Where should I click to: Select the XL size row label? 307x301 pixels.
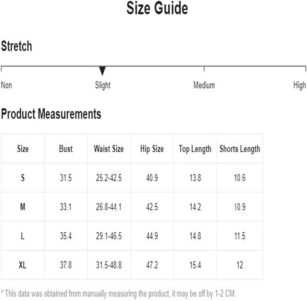pyautogui.click(x=23, y=265)
